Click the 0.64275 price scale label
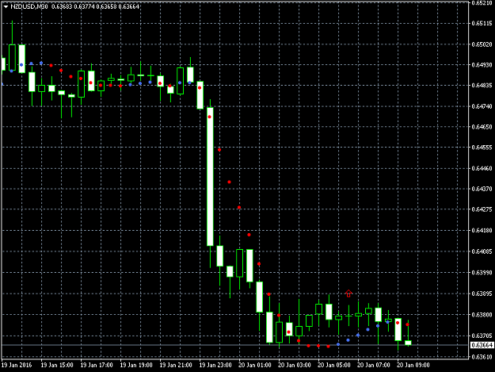 [x=482, y=209]
